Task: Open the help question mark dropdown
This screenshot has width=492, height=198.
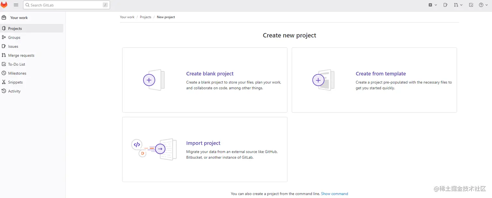Action: coord(483,5)
